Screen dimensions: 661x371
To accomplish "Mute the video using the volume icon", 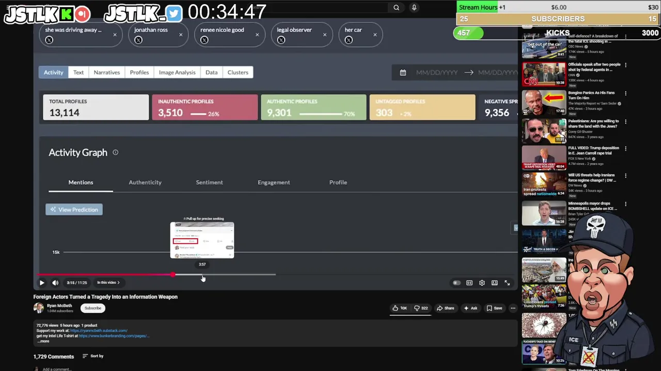I will (55, 282).
